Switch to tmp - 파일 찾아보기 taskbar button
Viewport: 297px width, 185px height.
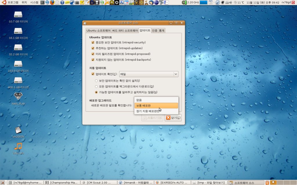point(209,183)
